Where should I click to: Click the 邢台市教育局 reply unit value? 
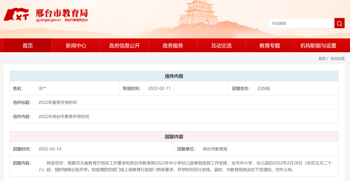tap(215, 149)
